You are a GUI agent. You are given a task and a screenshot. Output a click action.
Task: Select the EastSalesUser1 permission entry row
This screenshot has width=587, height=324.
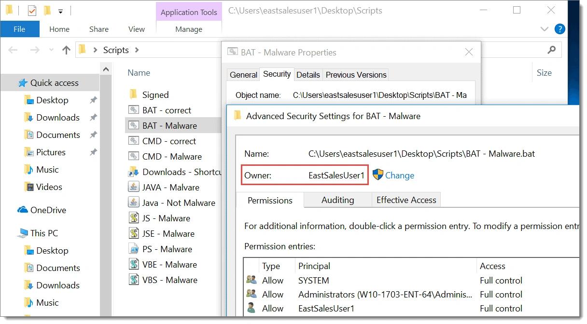pos(411,309)
